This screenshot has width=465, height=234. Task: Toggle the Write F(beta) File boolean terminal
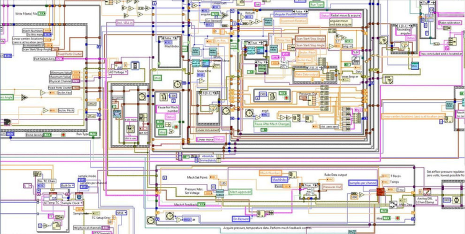point(42,14)
